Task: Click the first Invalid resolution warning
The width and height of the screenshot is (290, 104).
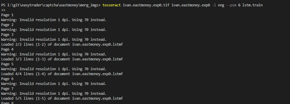Action: tap(54, 20)
